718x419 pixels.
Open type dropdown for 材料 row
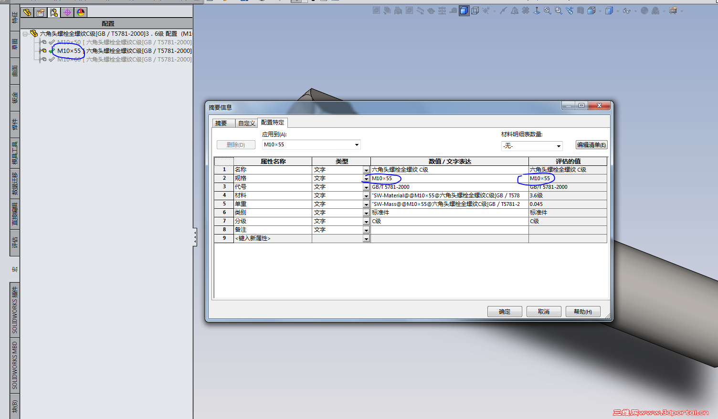click(x=366, y=196)
